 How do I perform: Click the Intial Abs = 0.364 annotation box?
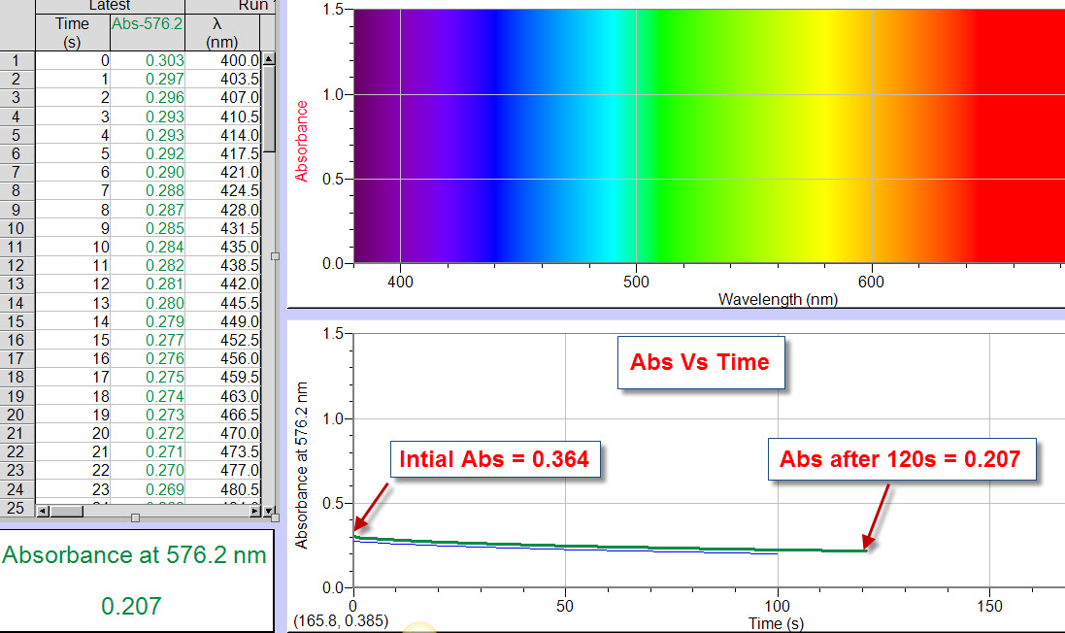[x=494, y=459]
